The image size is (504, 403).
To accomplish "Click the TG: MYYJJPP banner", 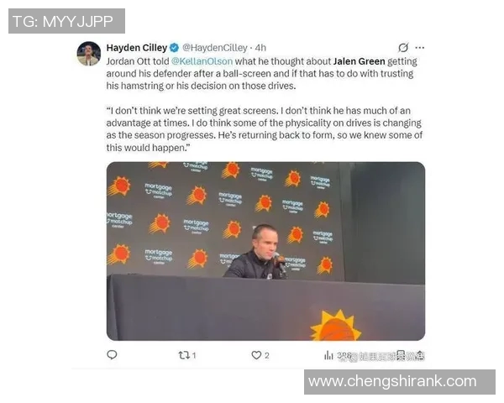I will click(x=66, y=21).
